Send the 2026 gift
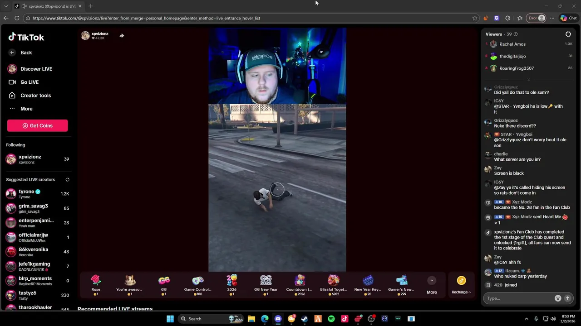The image size is (581, 326). coord(231,285)
